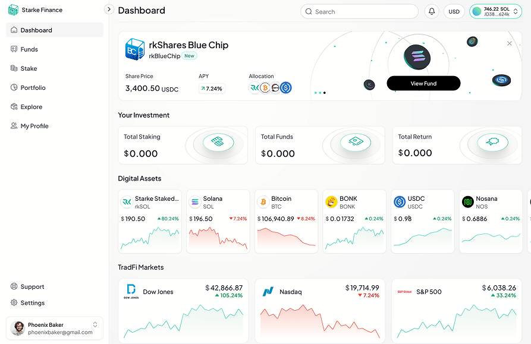The width and height of the screenshot is (531, 344).
Task: Click the wallet gradient avatar circle
Action: (x=477, y=11)
